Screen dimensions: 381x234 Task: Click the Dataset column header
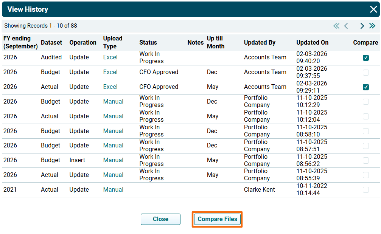pos(51,43)
